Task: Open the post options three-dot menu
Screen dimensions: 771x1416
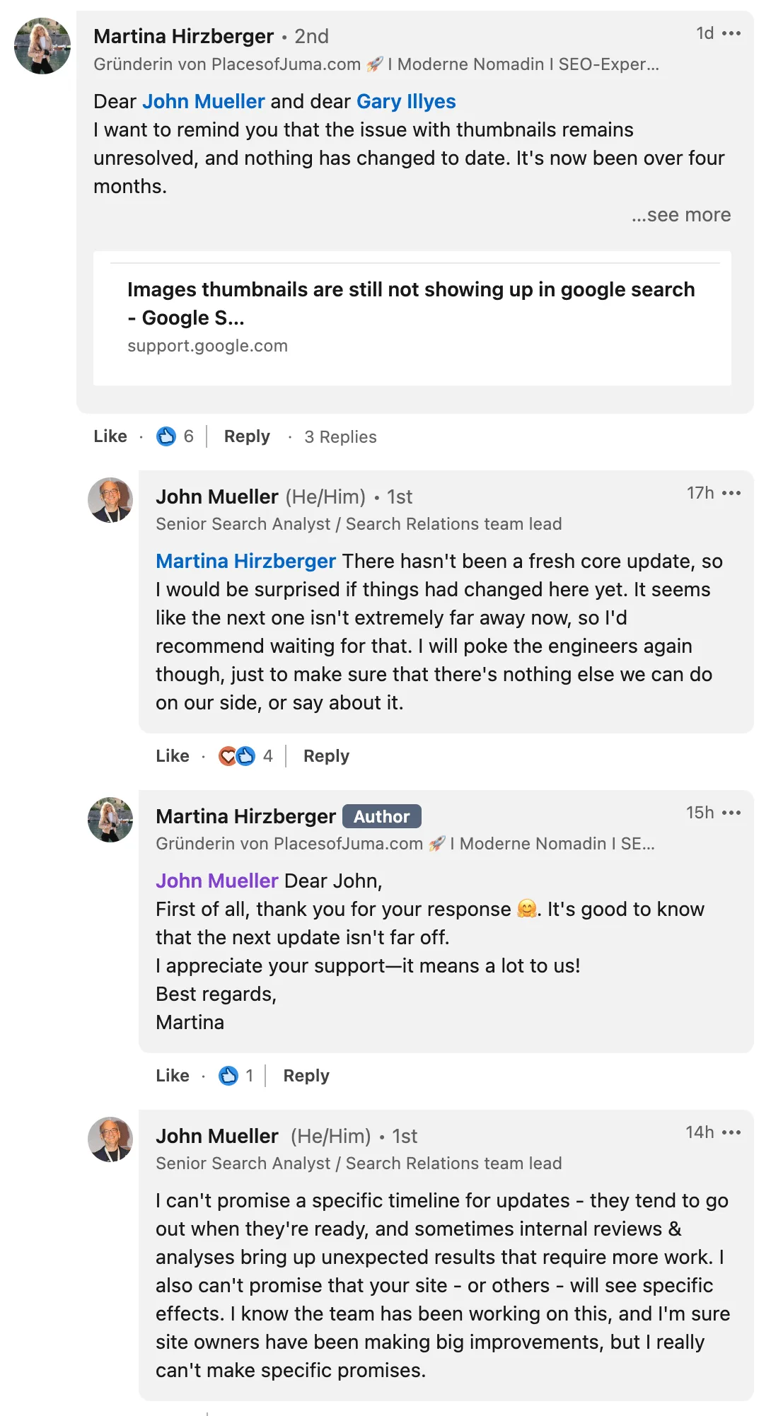Action: pyautogui.click(x=734, y=33)
